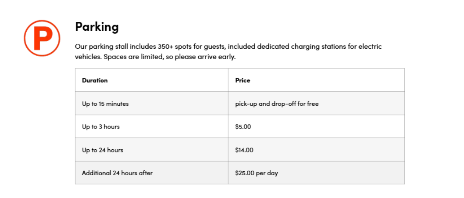
Task: Click the $14.00 price cell
Action: pyautogui.click(x=244, y=150)
